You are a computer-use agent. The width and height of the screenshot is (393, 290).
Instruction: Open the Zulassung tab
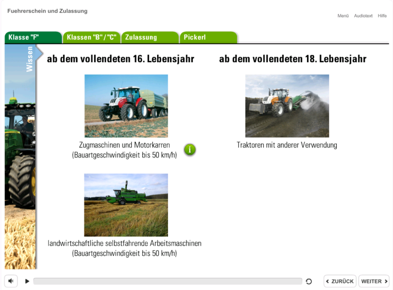coord(149,37)
